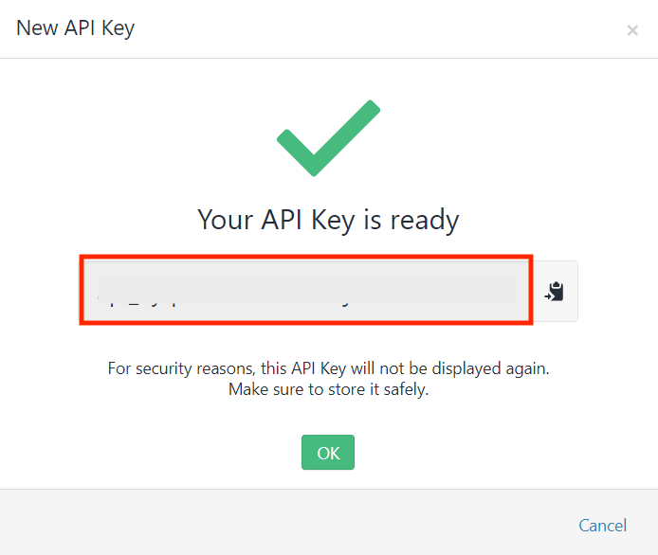The width and height of the screenshot is (658, 555).
Task: Focus the red-outlined API key box
Action: pyautogui.click(x=306, y=290)
